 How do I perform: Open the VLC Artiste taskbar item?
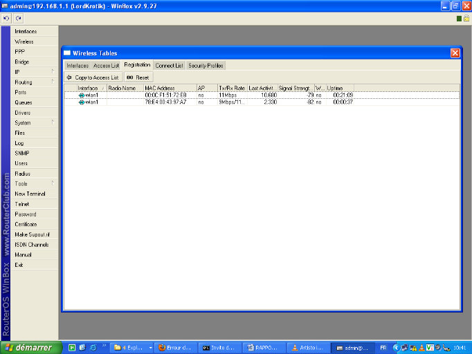308,348
